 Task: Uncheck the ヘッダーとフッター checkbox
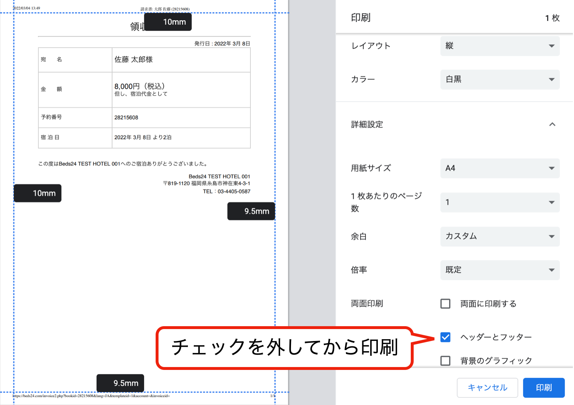coord(445,337)
